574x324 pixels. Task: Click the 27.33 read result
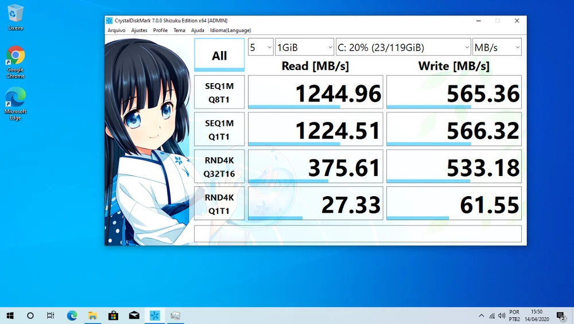(316, 204)
